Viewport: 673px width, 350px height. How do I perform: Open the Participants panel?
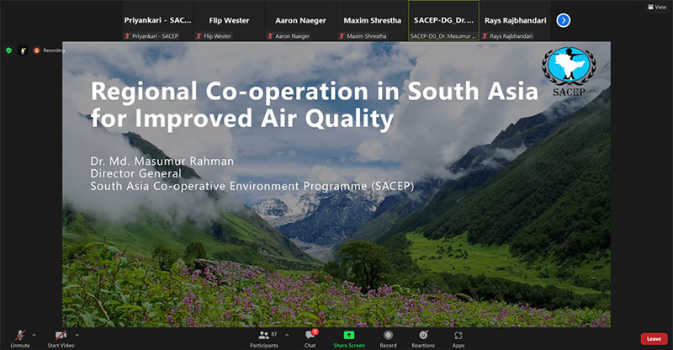pyautogui.click(x=264, y=339)
